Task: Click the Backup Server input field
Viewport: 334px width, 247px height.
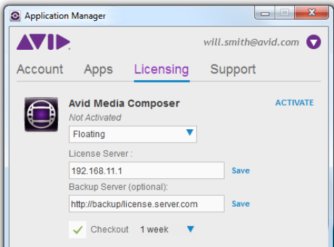Action: tap(146, 204)
